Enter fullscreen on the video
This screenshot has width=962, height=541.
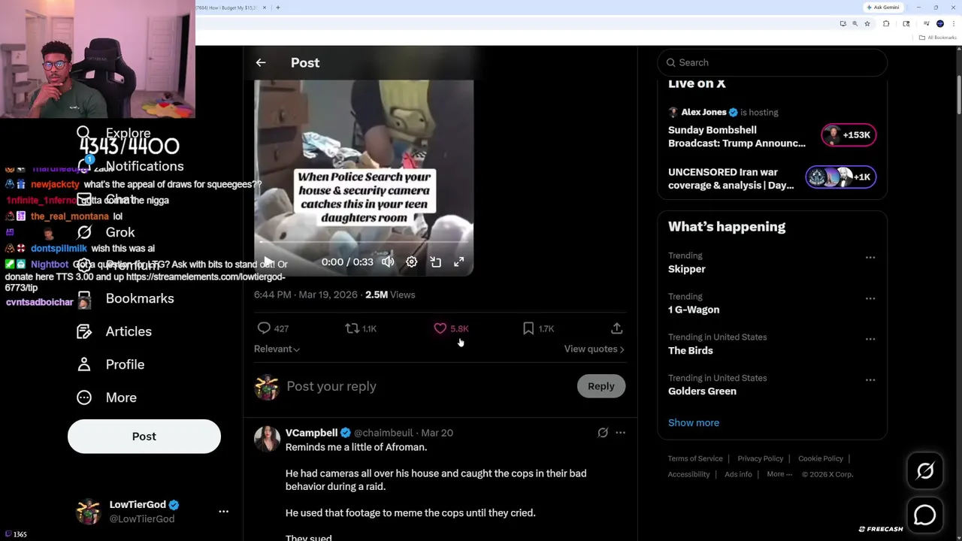coord(459,261)
